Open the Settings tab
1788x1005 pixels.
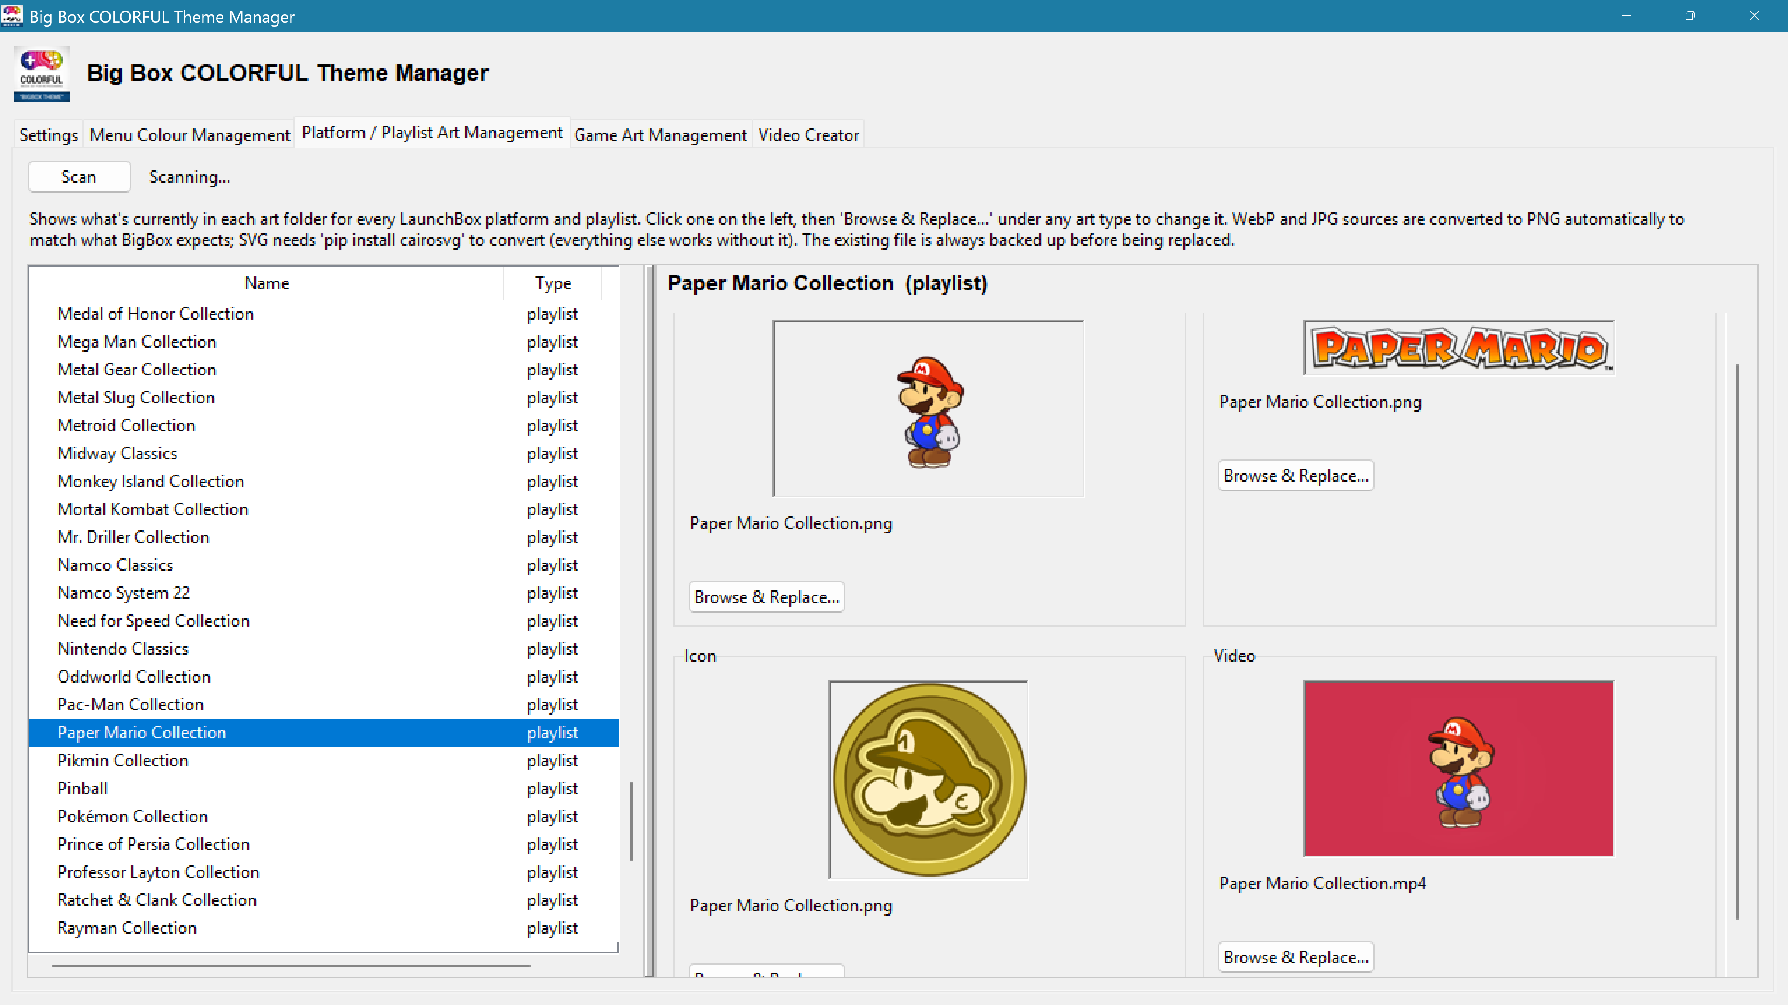[x=48, y=134]
